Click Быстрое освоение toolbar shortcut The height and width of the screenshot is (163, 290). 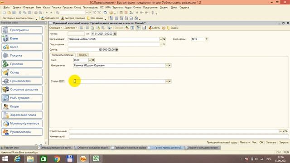[x=73, y=18]
